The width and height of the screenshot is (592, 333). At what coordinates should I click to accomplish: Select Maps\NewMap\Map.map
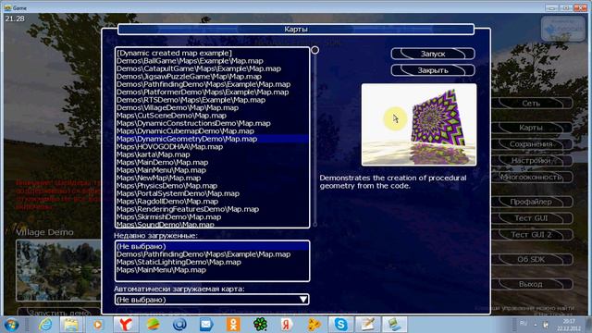[x=212, y=178]
